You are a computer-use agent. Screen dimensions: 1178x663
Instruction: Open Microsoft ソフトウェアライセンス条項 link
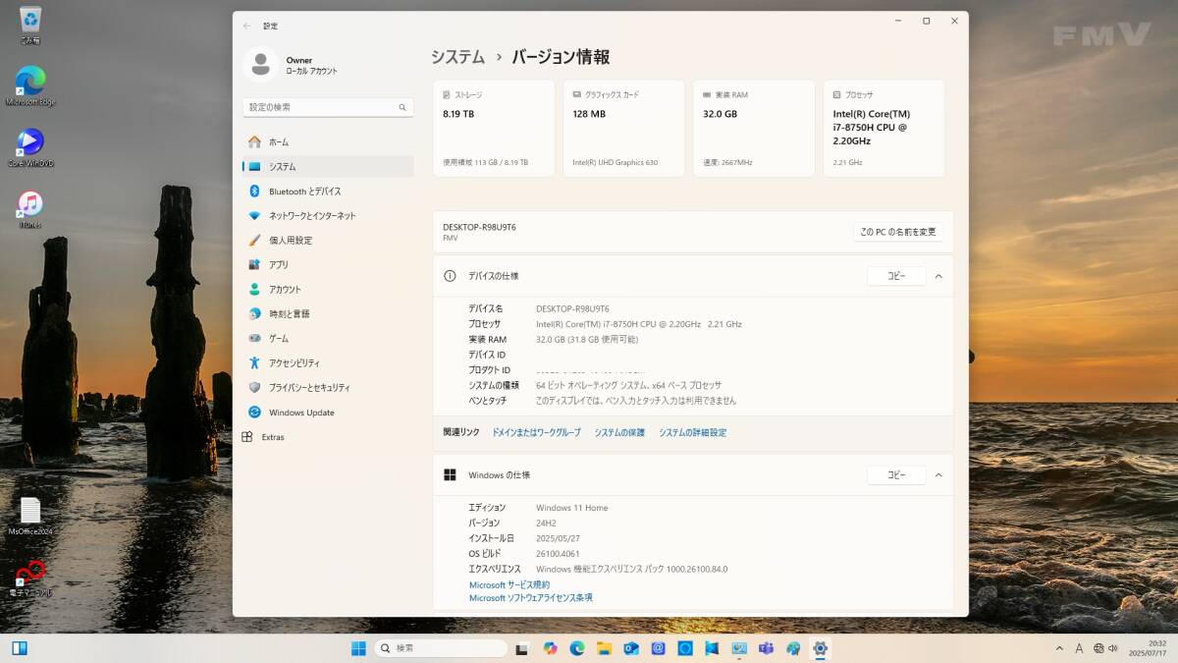point(530,598)
